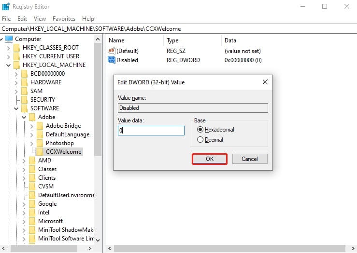Select the Computer icon in the tree
357x253 pixels.
tap(9, 39)
